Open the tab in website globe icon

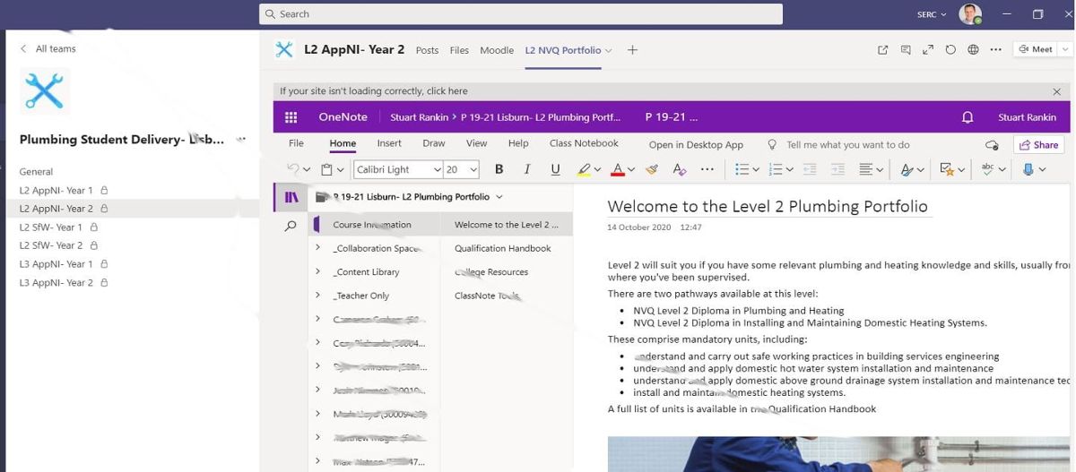coord(973,50)
